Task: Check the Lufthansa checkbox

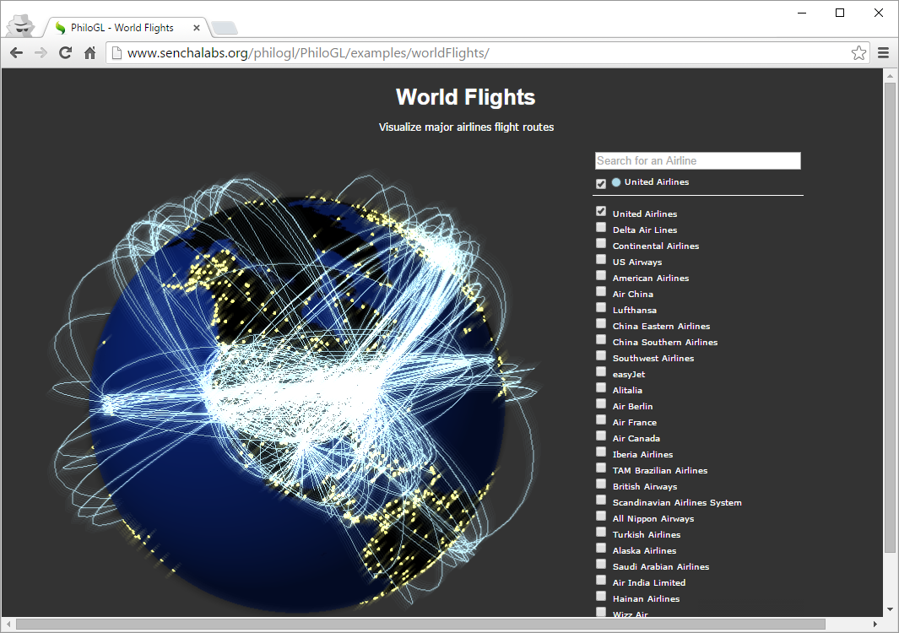Action: click(x=601, y=308)
